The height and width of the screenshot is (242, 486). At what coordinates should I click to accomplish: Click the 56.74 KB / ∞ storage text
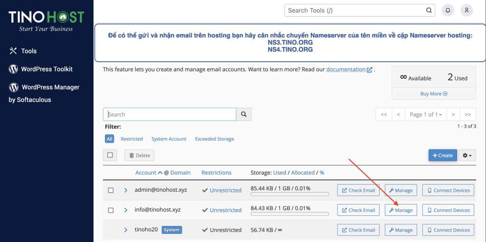(266, 230)
